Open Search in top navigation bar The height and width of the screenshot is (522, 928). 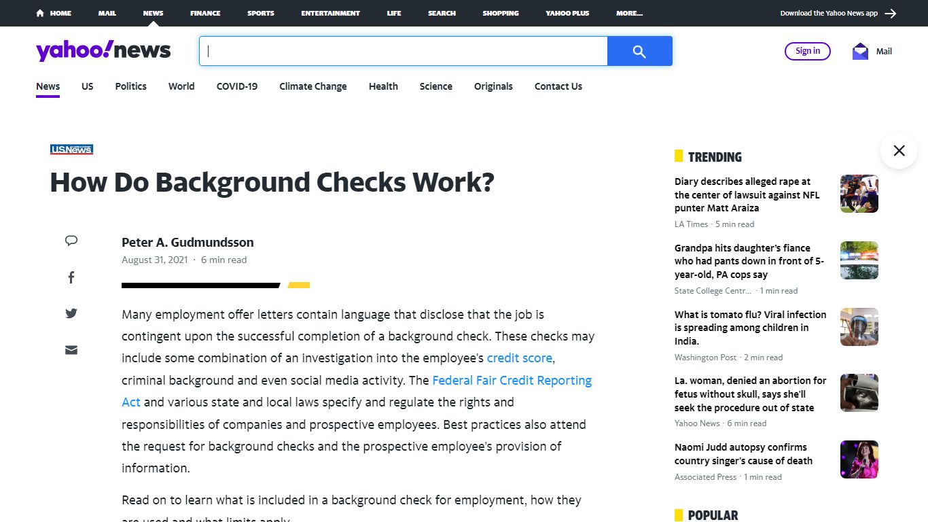pos(442,13)
